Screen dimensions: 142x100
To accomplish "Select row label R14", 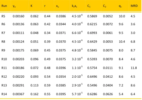I will coord(4,94).
